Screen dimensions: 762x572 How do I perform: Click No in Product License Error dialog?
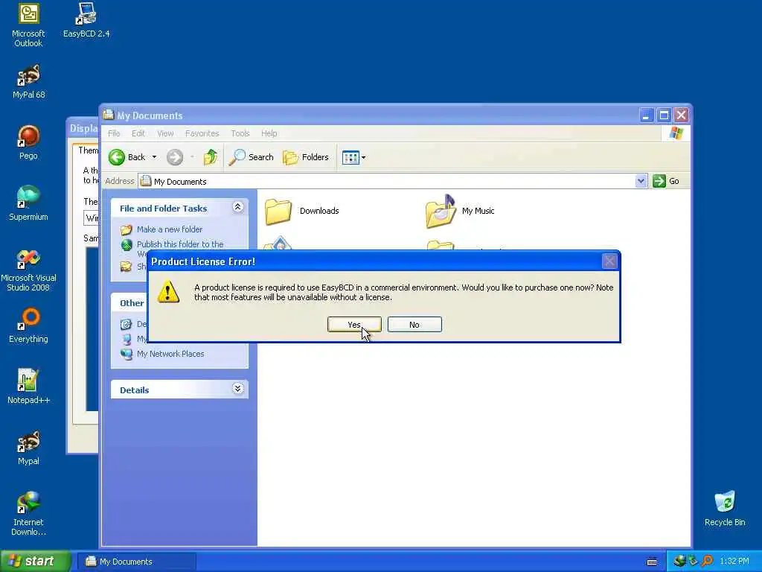414,325
